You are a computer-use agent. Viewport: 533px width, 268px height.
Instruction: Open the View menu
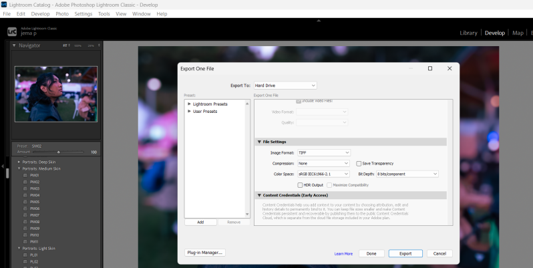[x=121, y=14]
